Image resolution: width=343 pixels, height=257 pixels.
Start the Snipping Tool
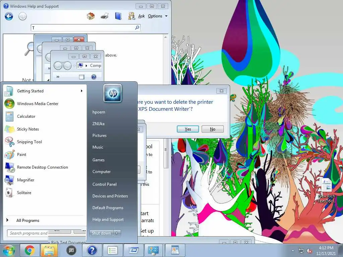(45, 142)
